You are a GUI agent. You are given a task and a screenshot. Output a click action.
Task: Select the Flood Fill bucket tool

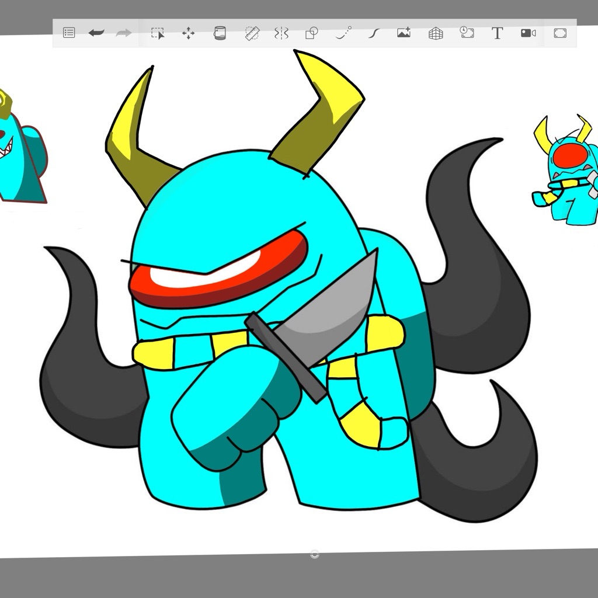click(x=220, y=33)
